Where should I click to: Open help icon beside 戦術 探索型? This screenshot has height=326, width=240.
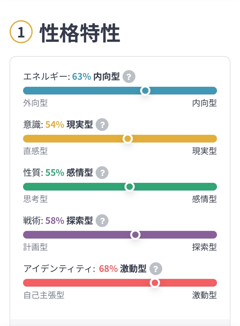tap(102, 221)
